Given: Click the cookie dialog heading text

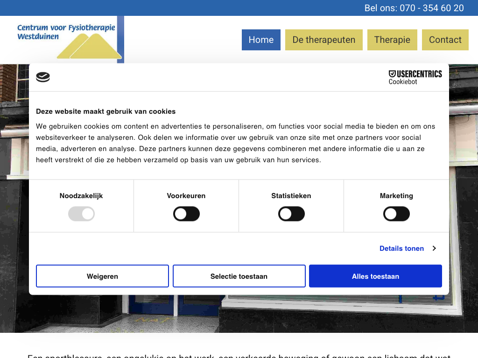Looking at the screenshot, I should click(x=106, y=111).
